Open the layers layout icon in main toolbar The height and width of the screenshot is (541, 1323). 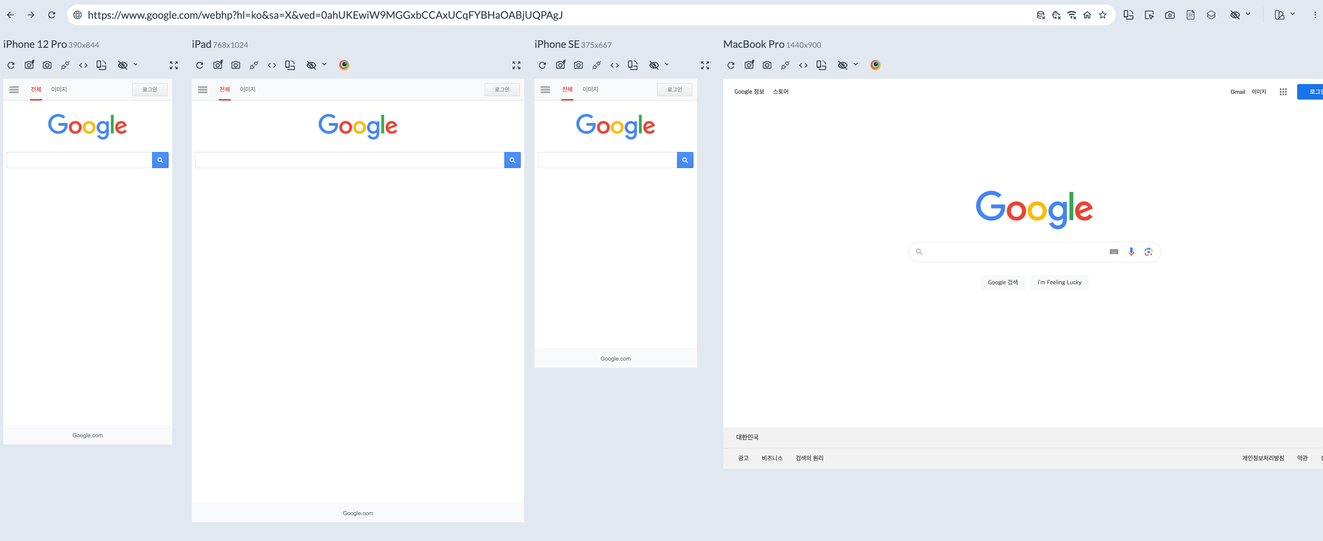1211,15
